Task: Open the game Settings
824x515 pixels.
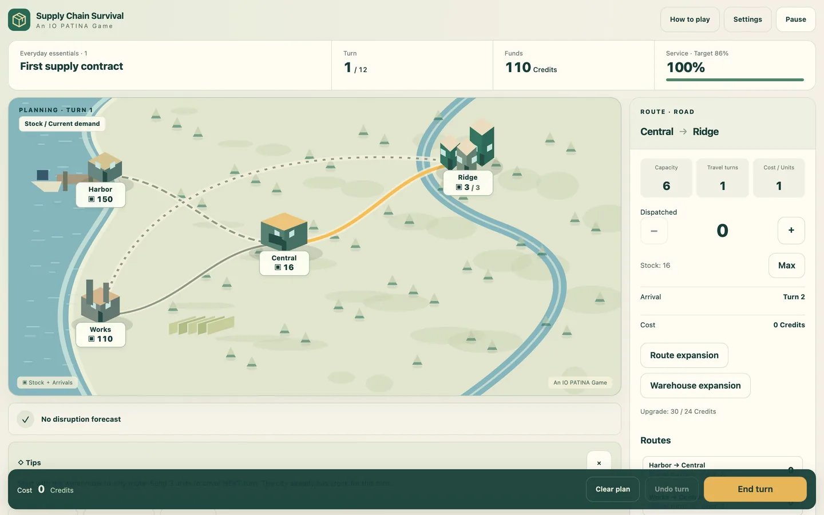Action: (748, 19)
